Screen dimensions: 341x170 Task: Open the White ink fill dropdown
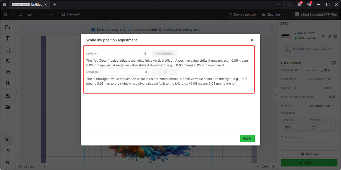321,79
